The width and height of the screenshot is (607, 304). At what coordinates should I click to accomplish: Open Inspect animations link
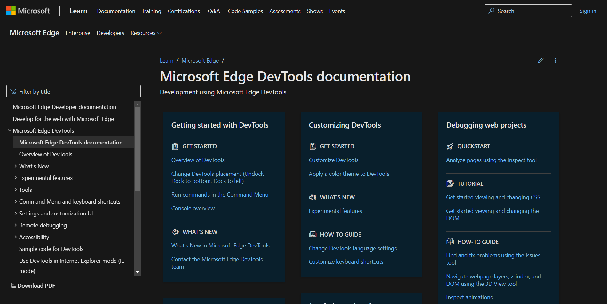(x=469, y=297)
